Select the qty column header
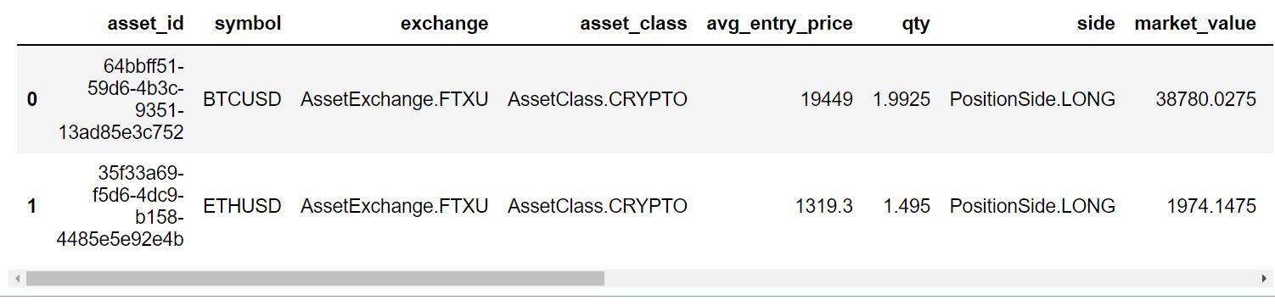 [916, 24]
